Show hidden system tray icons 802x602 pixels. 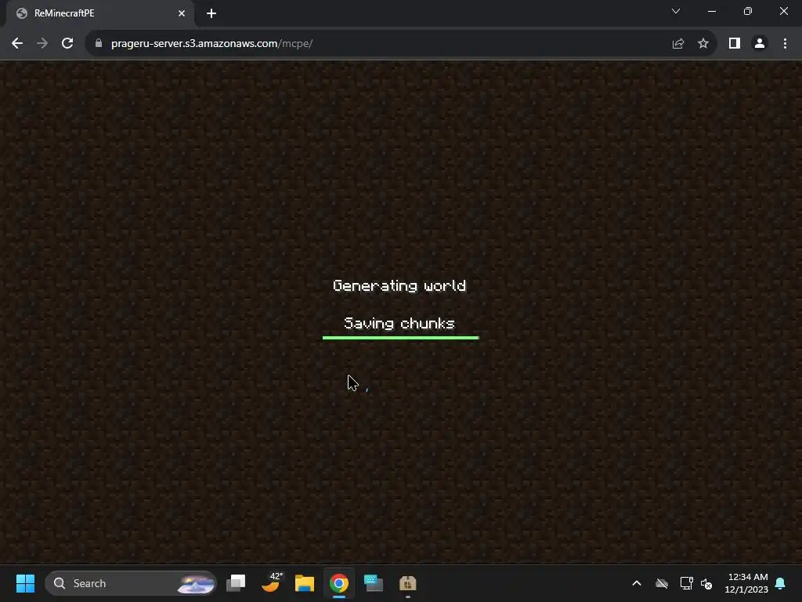click(637, 583)
